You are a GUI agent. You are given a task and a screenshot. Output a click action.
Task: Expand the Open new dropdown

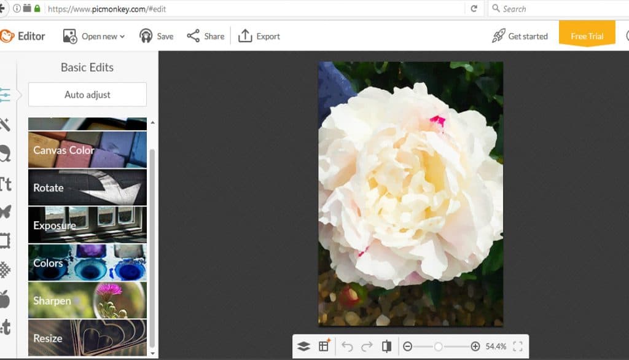(x=94, y=36)
